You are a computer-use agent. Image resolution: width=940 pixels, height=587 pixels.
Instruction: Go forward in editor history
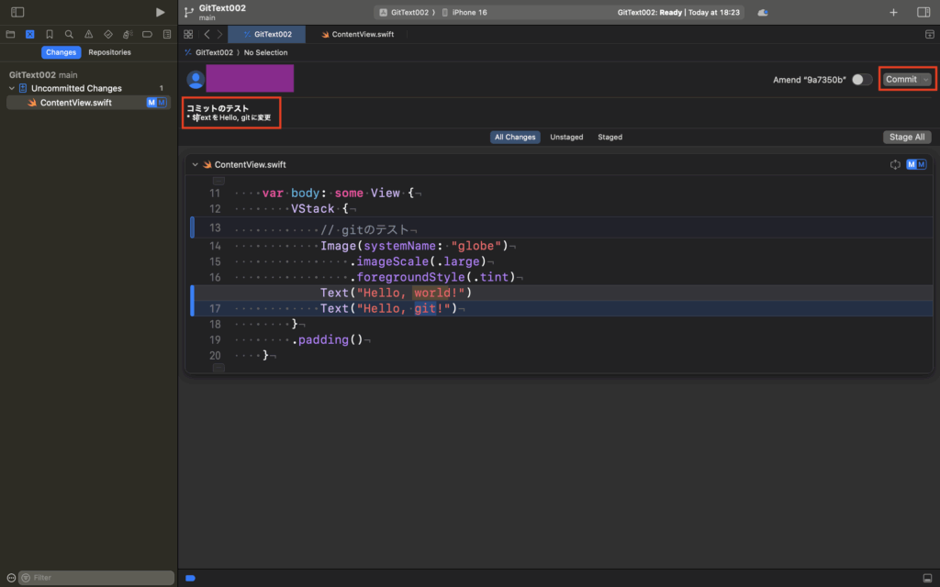(220, 34)
